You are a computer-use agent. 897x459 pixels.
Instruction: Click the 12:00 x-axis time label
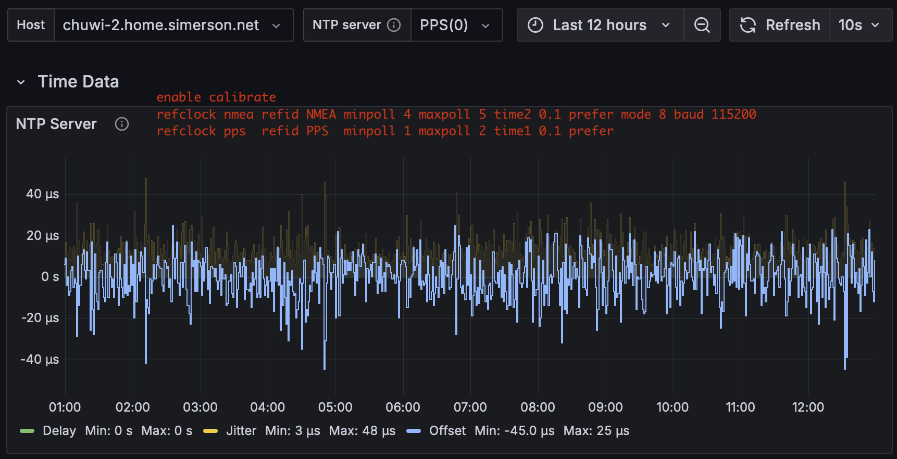(808, 407)
